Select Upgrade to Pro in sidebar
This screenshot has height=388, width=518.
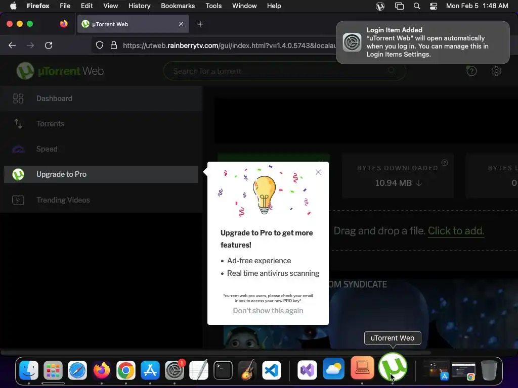pos(101,174)
